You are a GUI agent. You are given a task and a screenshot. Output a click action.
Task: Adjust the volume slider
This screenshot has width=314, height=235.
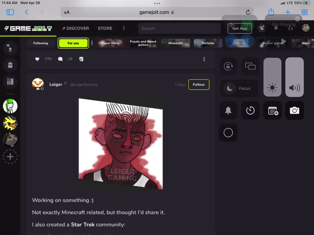click(x=294, y=77)
